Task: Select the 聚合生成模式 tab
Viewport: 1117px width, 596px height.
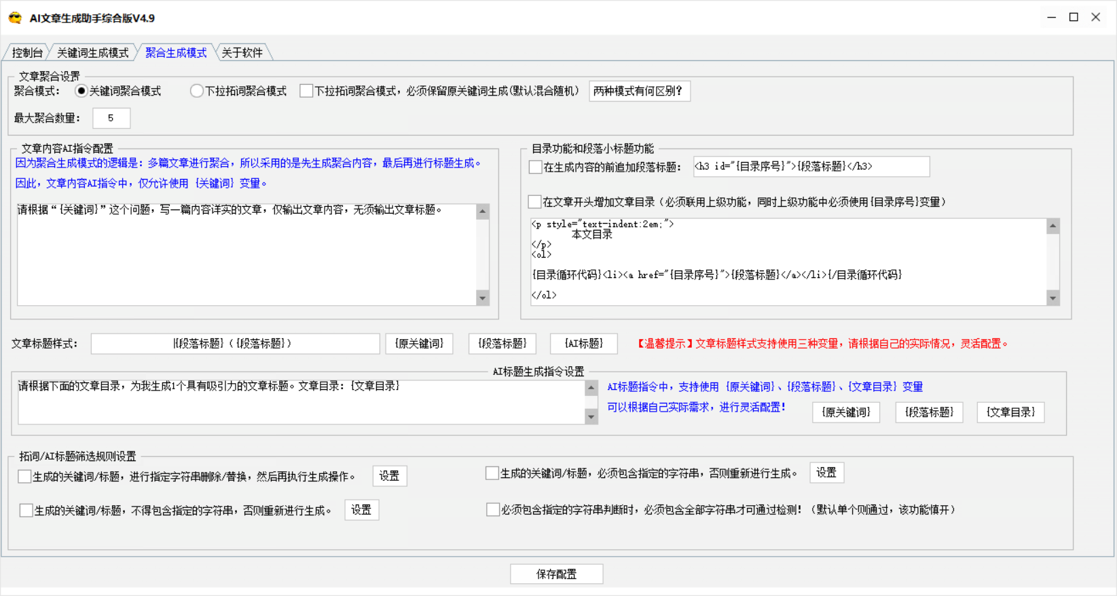Action: [x=176, y=53]
